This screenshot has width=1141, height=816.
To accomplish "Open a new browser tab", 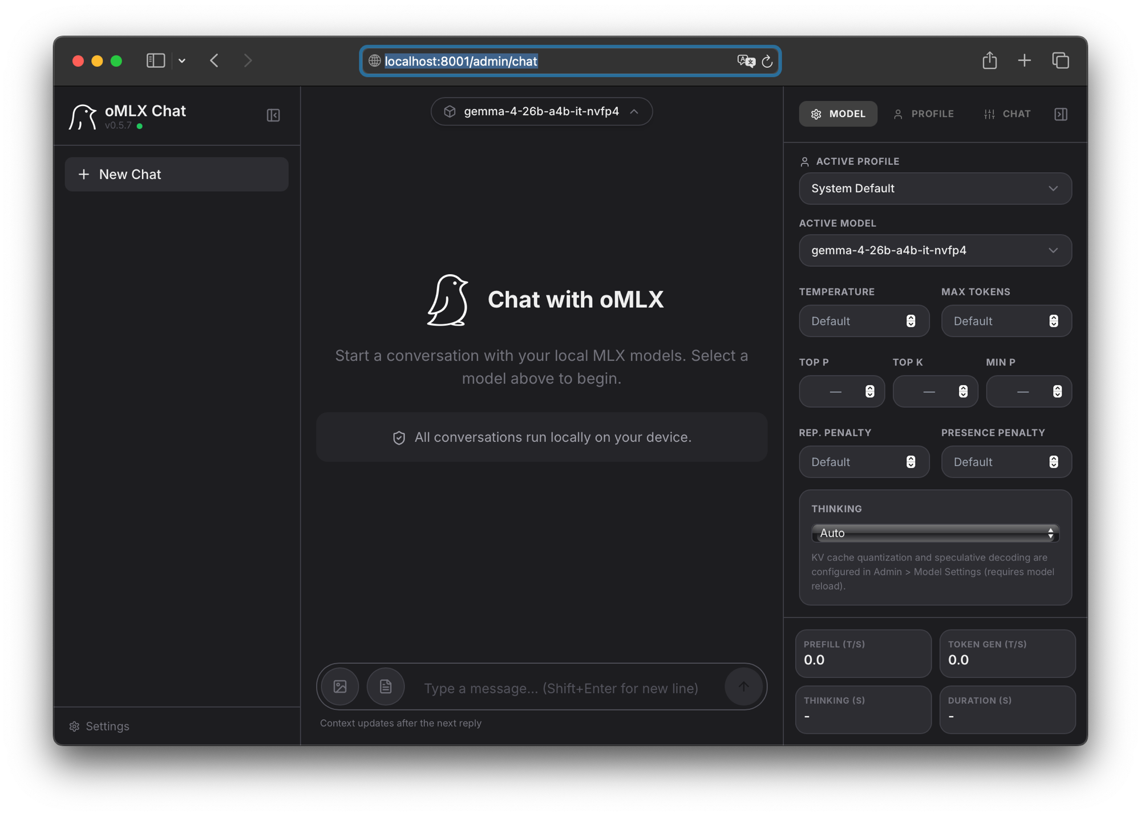I will pyautogui.click(x=1025, y=60).
